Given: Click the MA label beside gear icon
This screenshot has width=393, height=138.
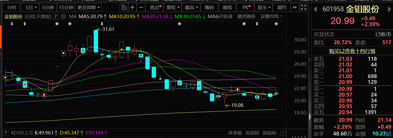Looking at the screenshot, I should (73, 17).
